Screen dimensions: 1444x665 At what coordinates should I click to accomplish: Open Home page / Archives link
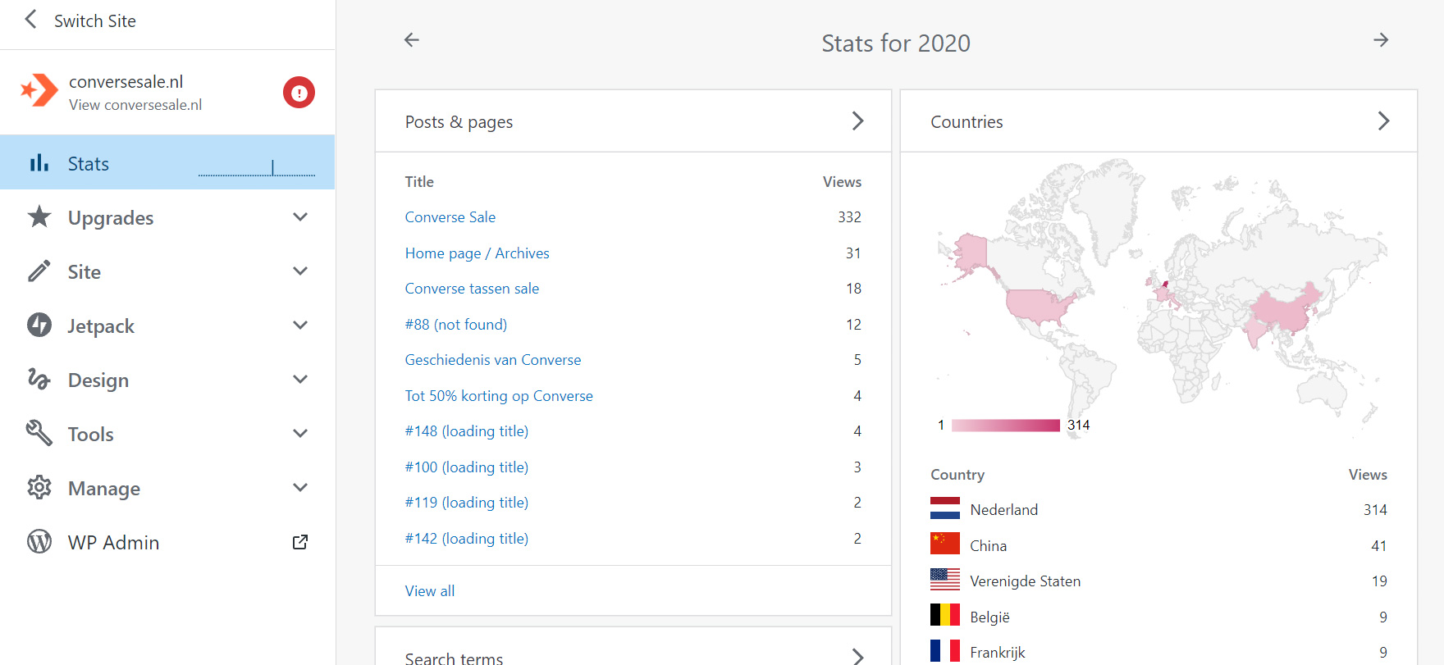(477, 253)
